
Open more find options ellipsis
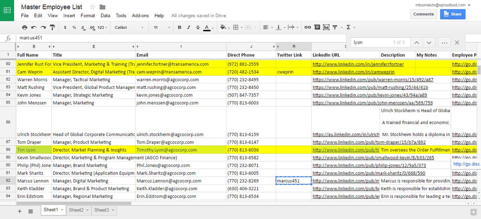tap(444, 42)
